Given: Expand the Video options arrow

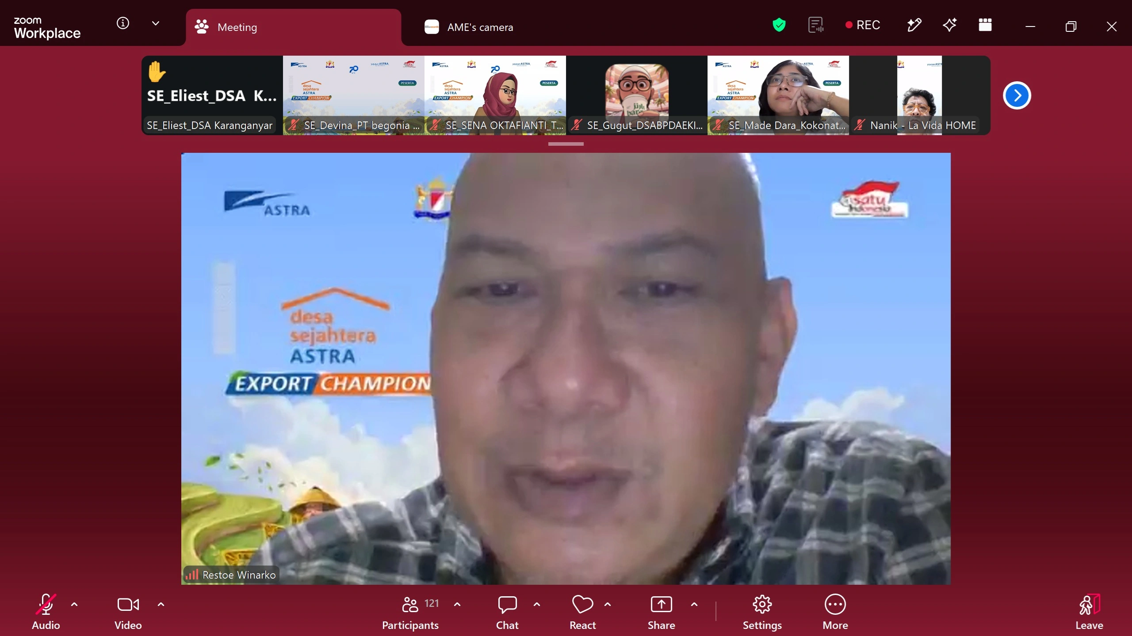Looking at the screenshot, I should pyautogui.click(x=161, y=604).
